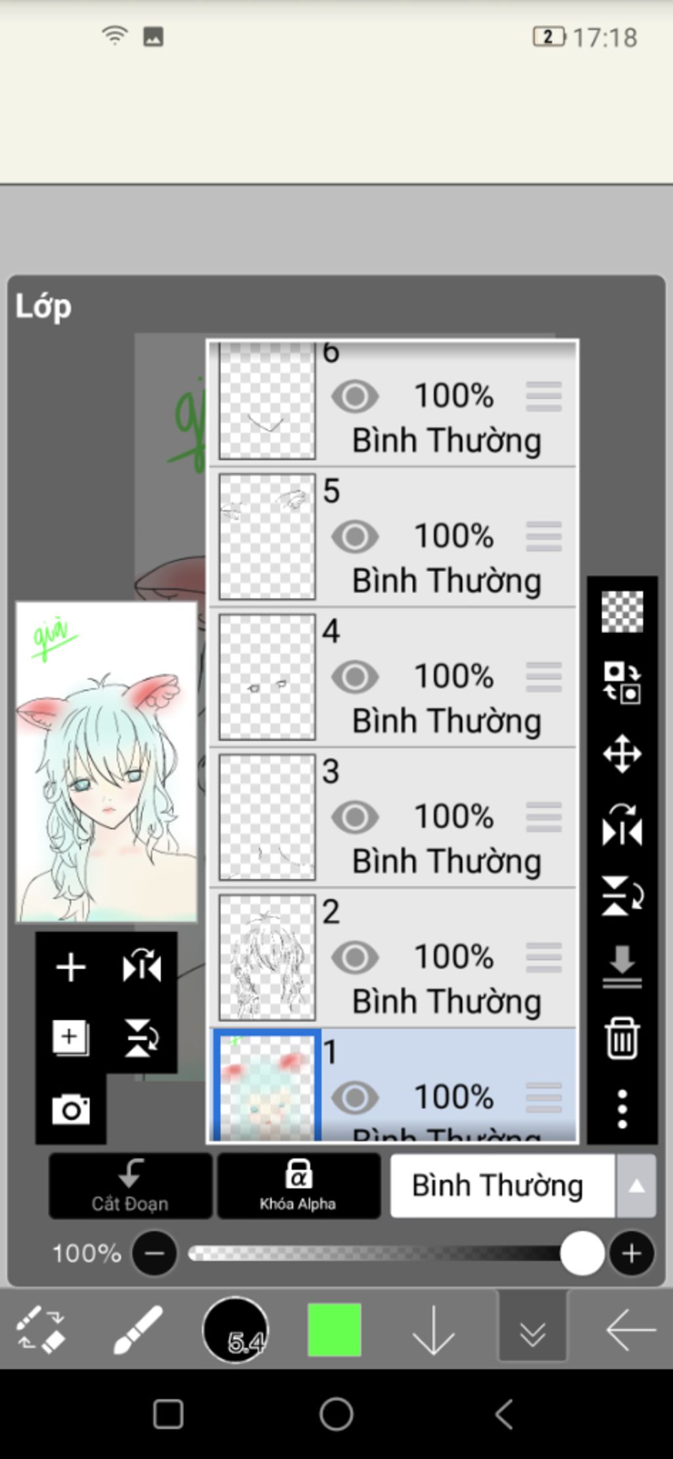Toggle visibility of layer 3
This screenshot has height=1459, width=673.
coord(355,817)
